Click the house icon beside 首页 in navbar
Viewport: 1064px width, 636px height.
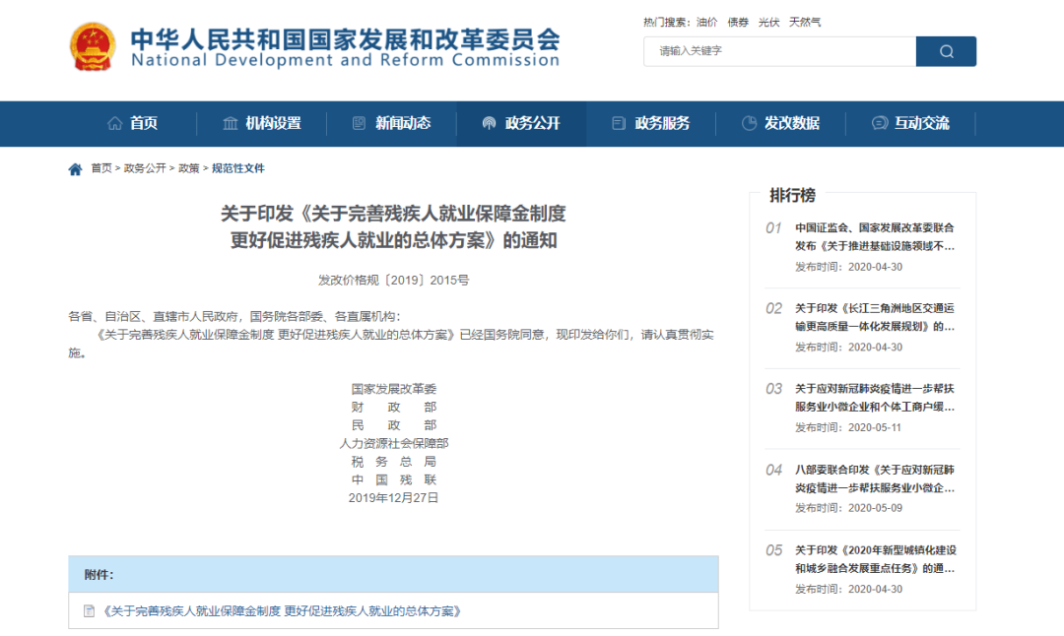point(115,123)
